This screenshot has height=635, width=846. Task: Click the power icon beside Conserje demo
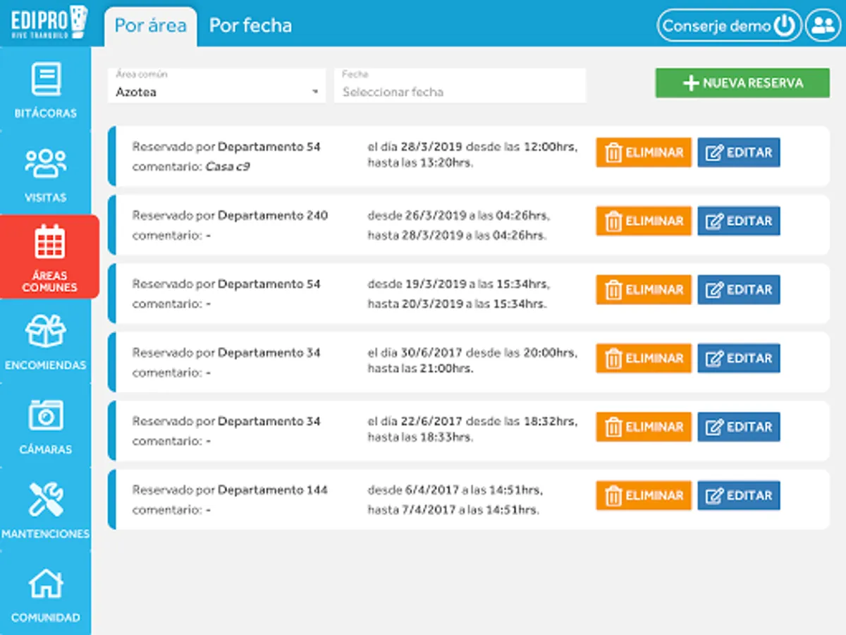pyautogui.click(x=784, y=26)
